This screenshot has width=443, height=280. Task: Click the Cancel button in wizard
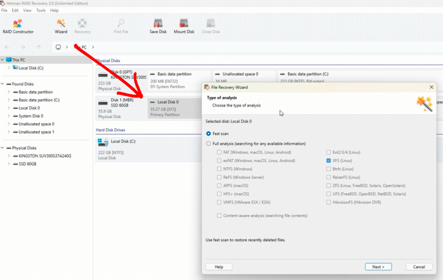pos(419,267)
